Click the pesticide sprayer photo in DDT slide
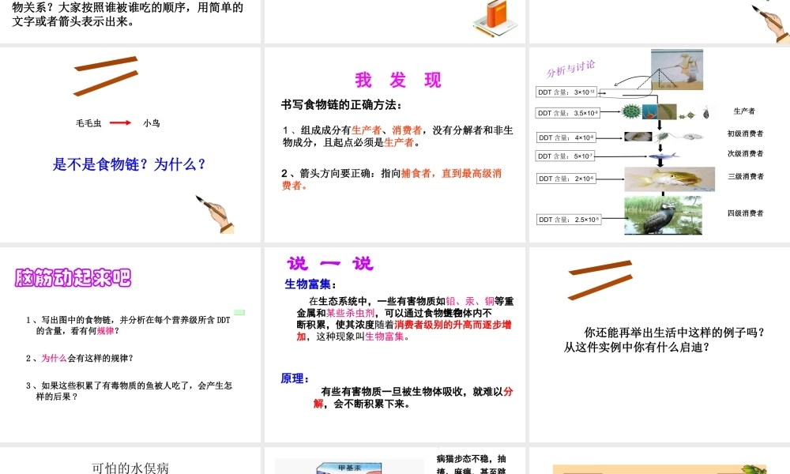Image resolution: width=790 pixels, height=474 pixels. coord(677,70)
